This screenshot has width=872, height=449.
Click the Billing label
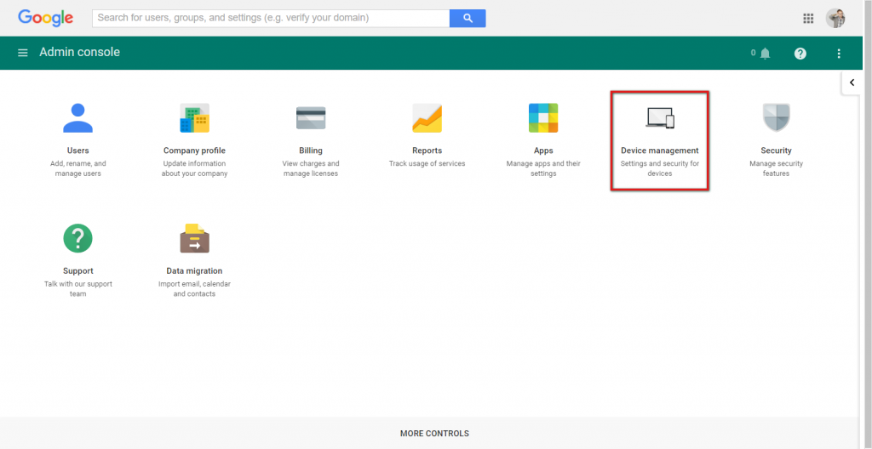[x=311, y=151]
